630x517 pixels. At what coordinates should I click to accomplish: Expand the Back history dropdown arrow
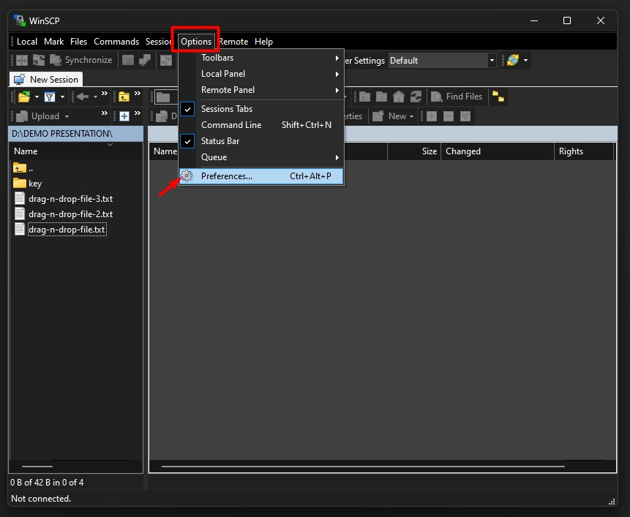(x=95, y=97)
